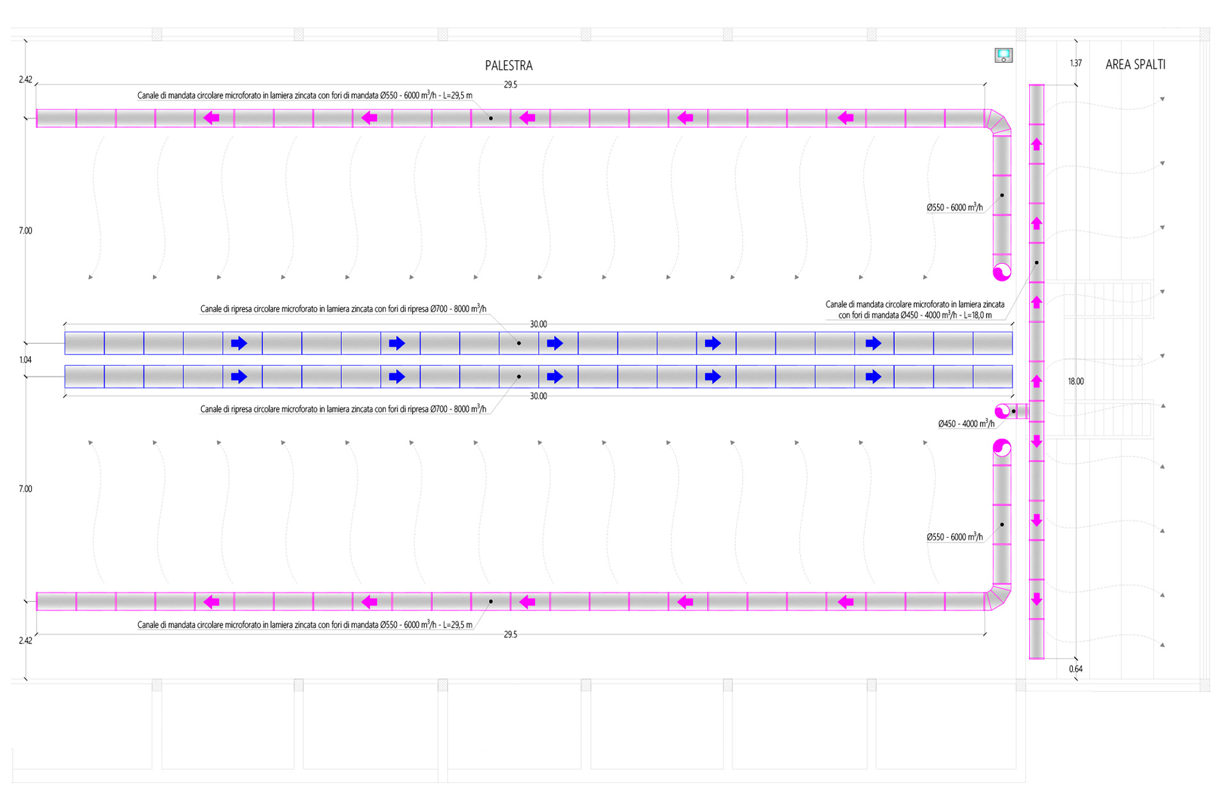Select upper 30.00 dimension above return duct
Viewport: 1229px width, 799px height.
[538, 324]
